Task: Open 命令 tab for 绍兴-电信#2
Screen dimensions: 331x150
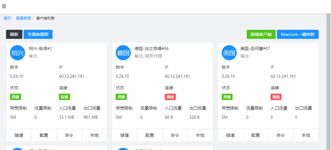Action: click(x=69, y=135)
